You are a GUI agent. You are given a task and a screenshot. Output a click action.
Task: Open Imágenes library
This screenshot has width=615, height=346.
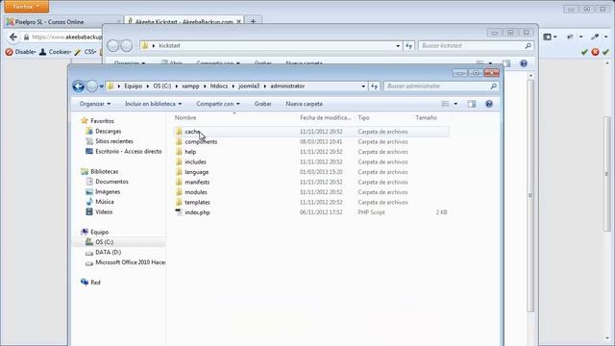pyautogui.click(x=108, y=192)
